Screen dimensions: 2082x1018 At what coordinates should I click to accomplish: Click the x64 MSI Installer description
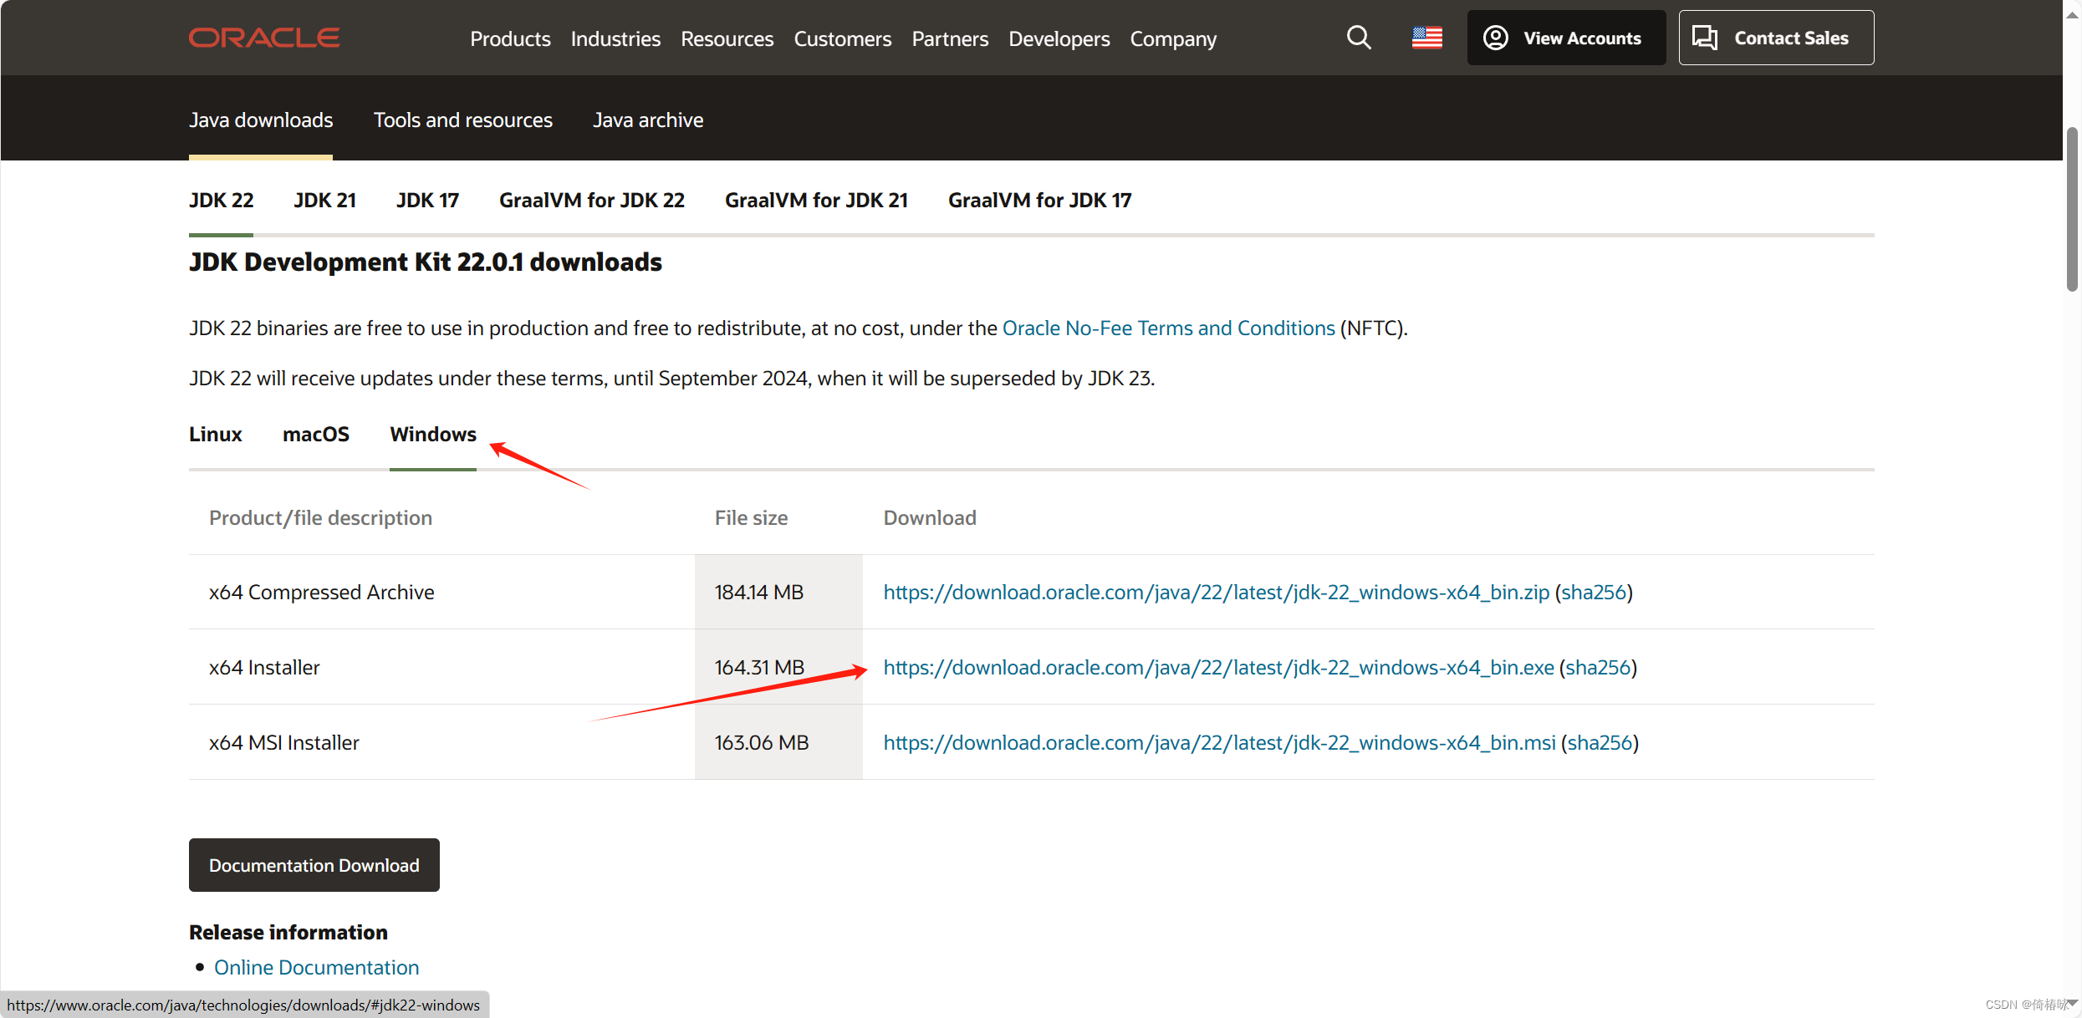pyautogui.click(x=283, y=742)
